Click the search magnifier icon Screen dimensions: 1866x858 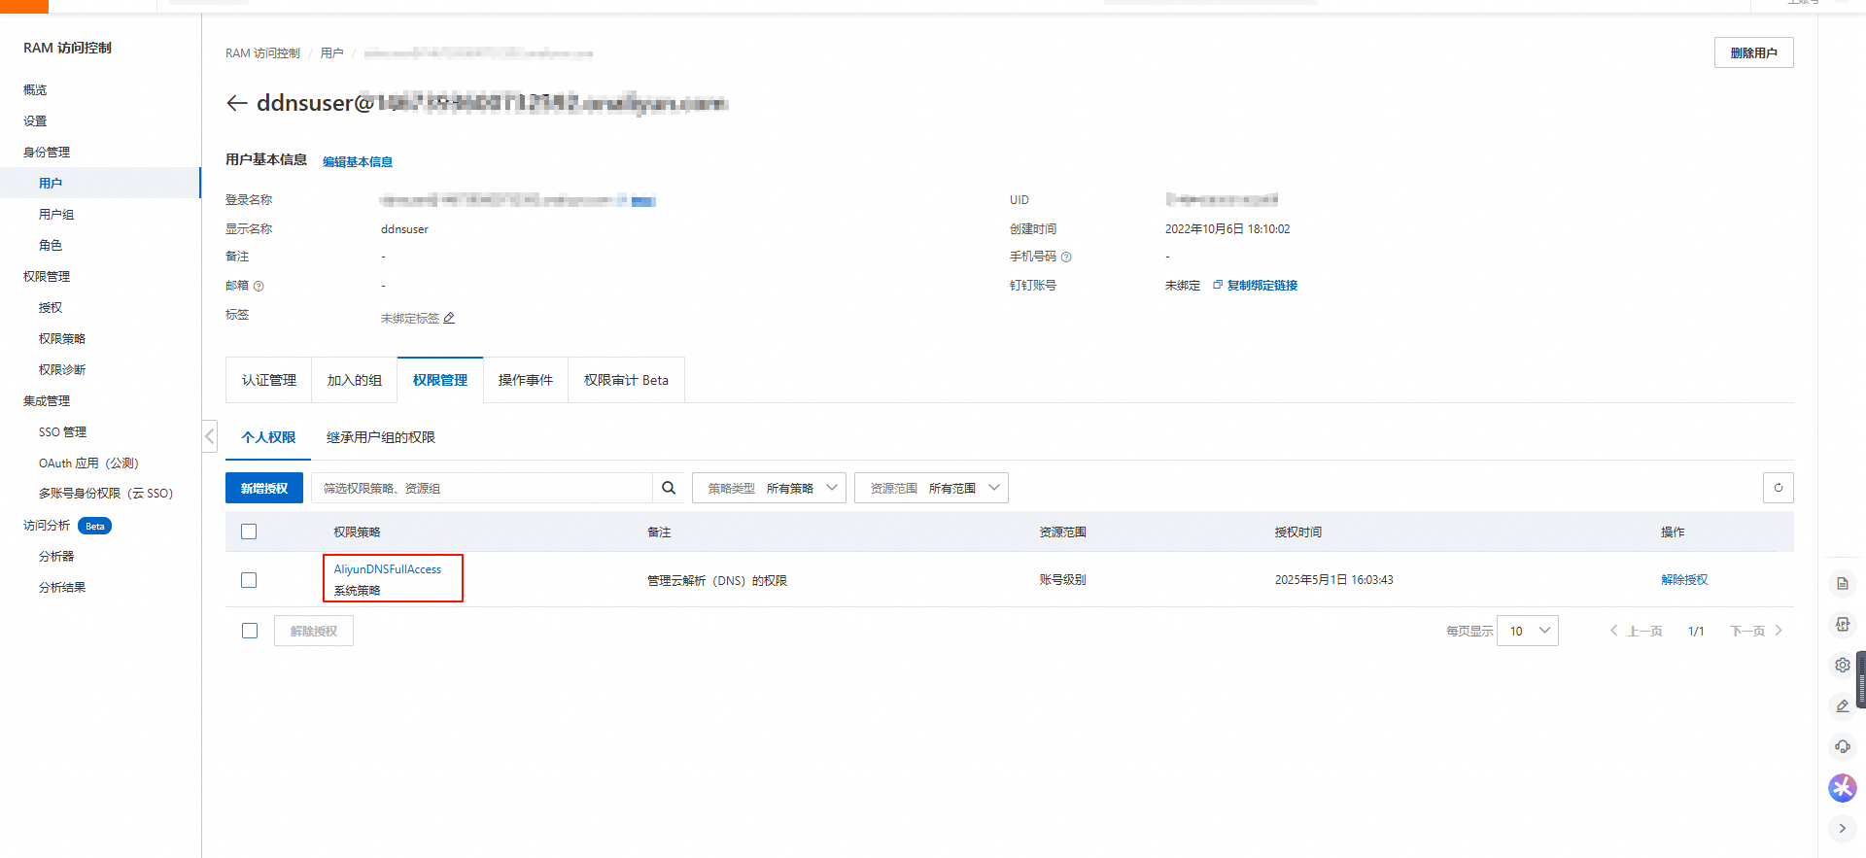[x=669, y=488]
